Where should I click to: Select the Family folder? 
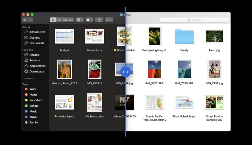pos(184,37)
